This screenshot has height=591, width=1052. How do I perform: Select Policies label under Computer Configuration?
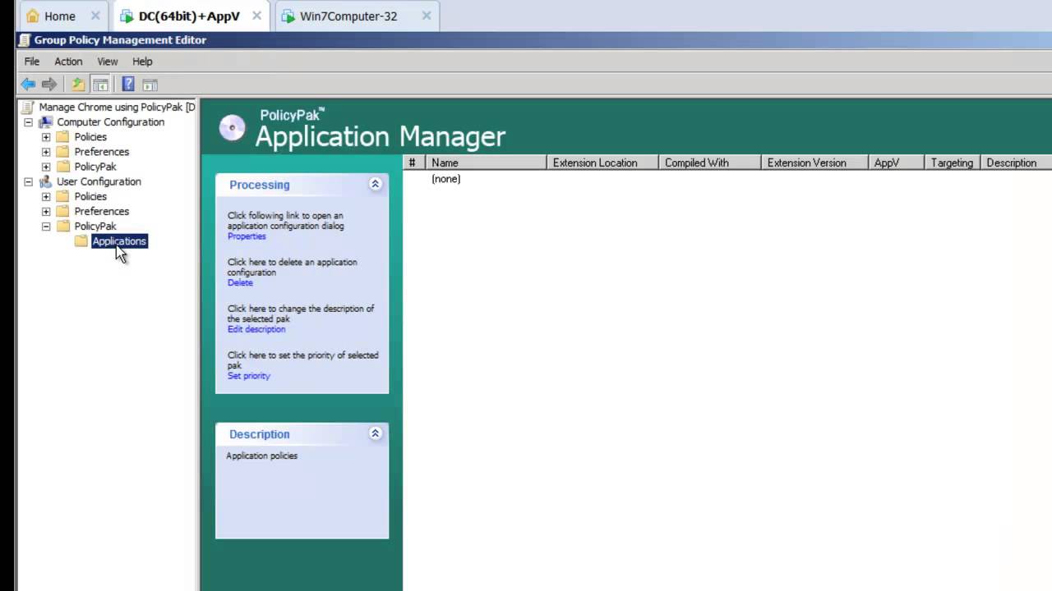[90, 137]
